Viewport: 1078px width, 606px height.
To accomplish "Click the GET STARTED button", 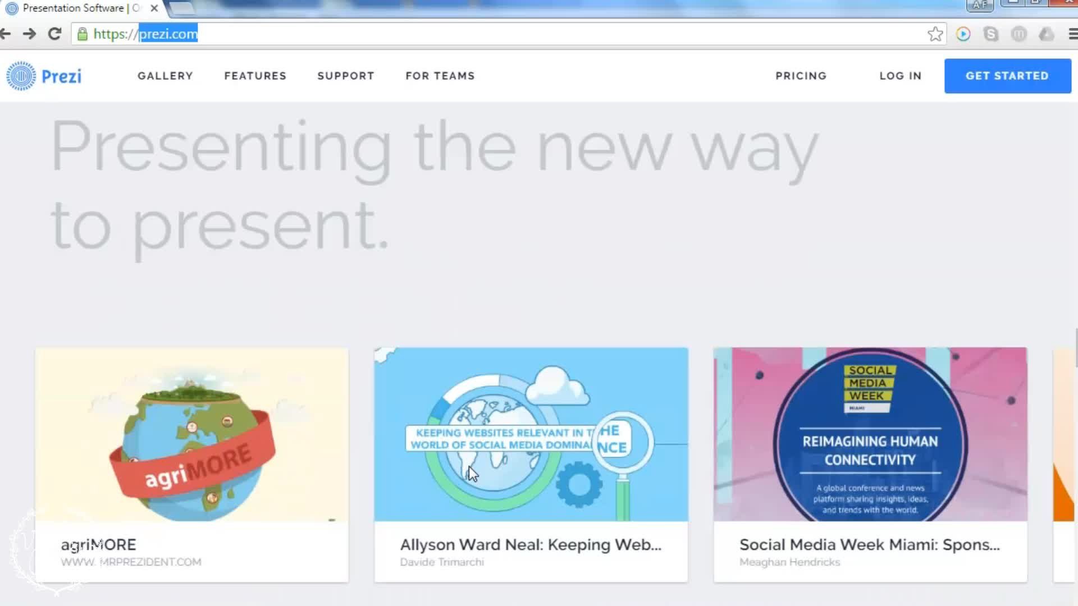I will (1007, 76).
